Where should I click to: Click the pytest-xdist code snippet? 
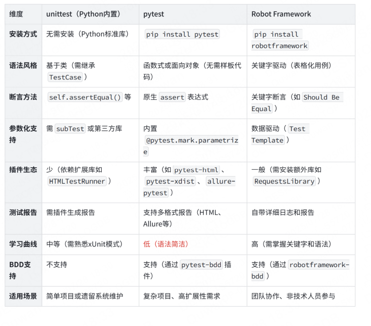170,182
